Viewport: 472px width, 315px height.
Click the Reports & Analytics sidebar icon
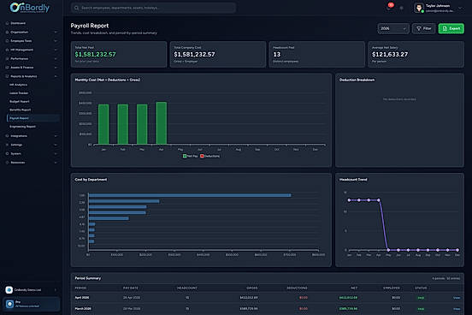point(7,76)
